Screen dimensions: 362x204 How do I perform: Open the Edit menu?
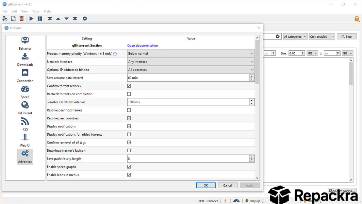(x=14, y=11)
